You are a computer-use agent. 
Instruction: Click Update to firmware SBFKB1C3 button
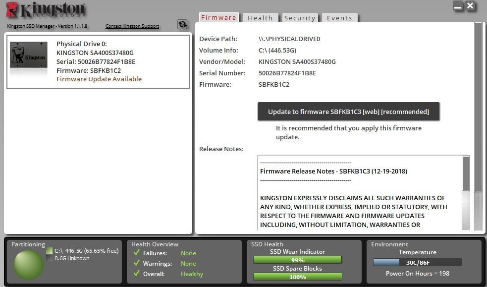pos(348,112)
